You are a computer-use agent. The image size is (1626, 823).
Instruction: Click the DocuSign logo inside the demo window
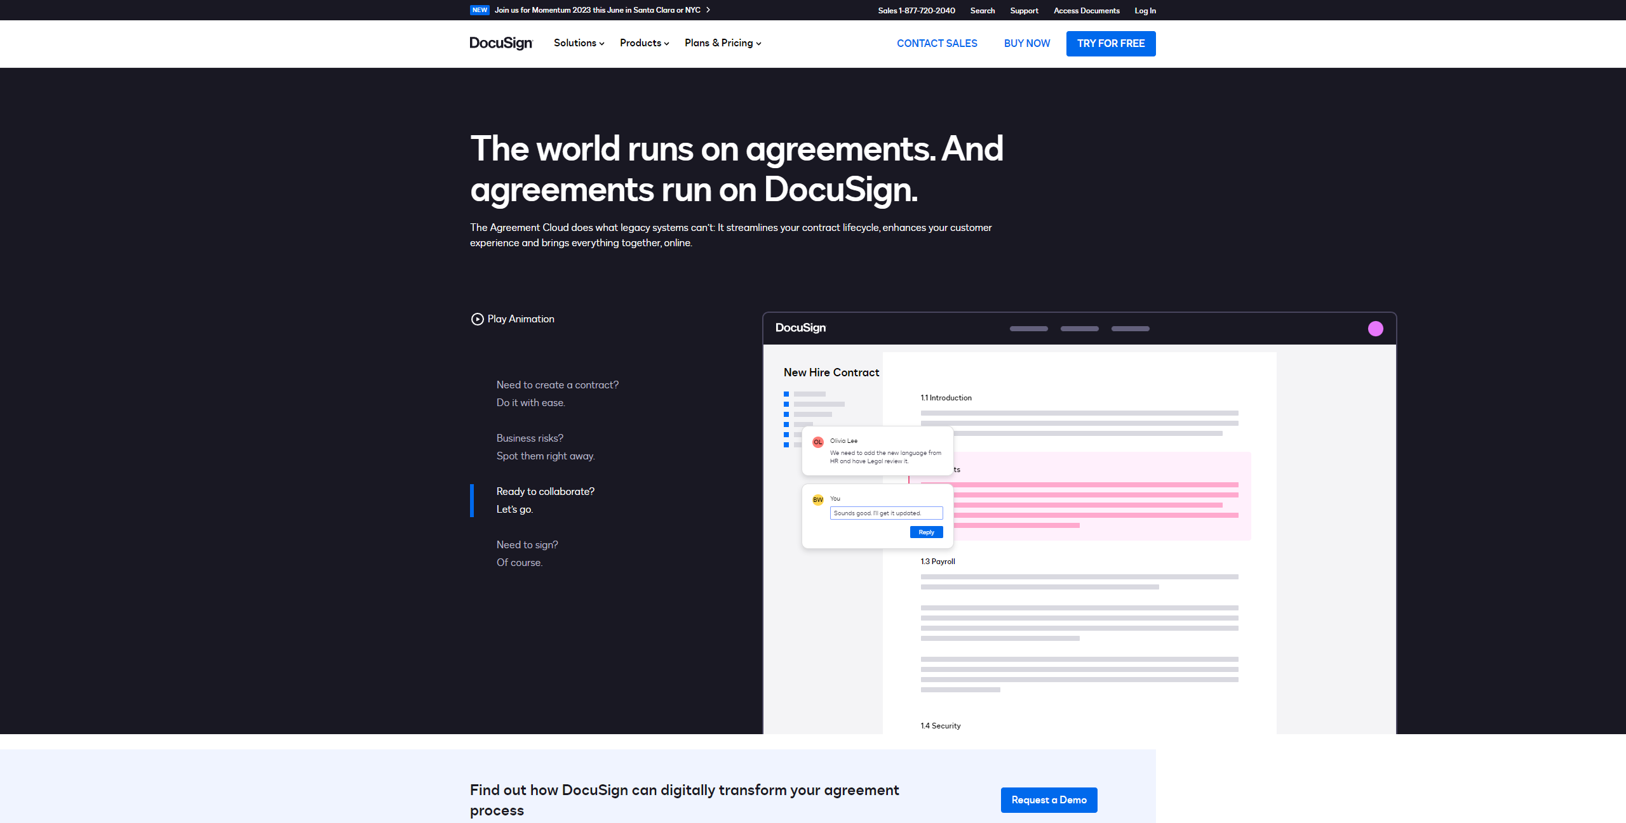pyautogui.click(x=800, y=328)
